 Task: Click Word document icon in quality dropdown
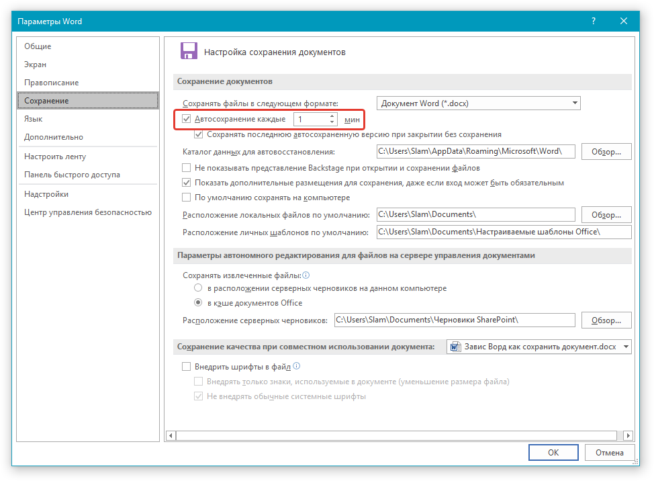(x=455, y=347)
